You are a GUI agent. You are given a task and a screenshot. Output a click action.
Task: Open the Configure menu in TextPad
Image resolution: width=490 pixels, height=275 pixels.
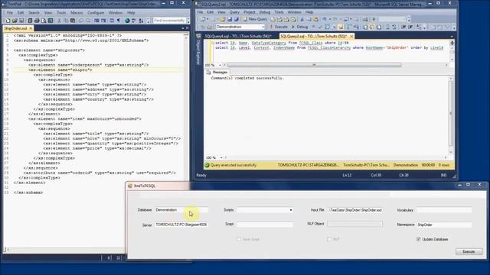pyautogui.click(x=96, y=13)
